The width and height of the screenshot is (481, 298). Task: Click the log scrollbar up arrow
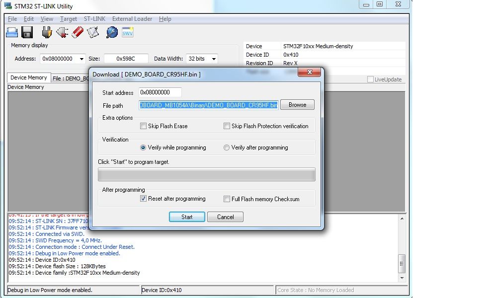click(402, 219)
